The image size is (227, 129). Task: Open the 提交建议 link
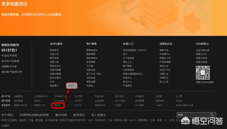click(x=54, y=86)
